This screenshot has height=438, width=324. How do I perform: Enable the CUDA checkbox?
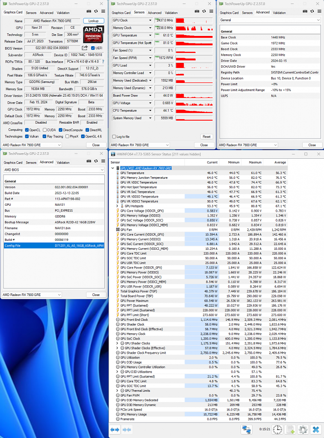point(45,130)
